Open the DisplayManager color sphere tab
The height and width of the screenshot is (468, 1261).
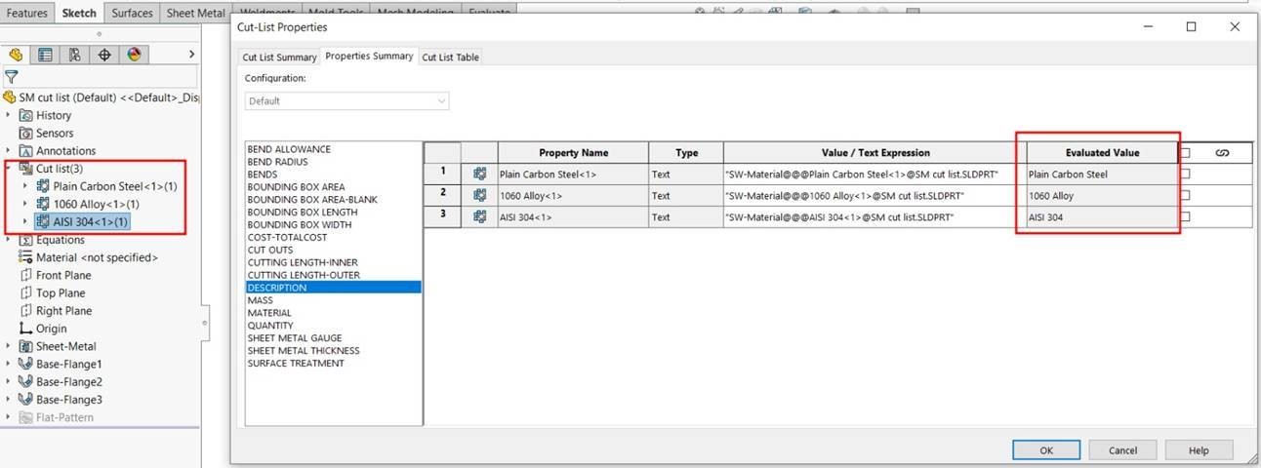point(134,55)
